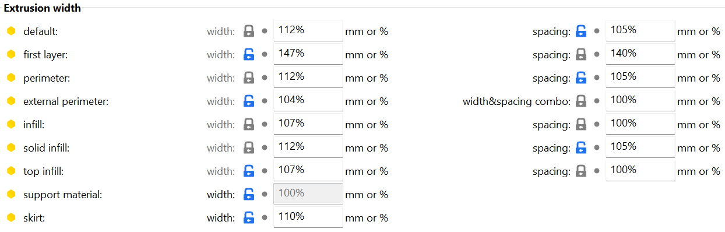The image size is (725, 232).
Task: Click the blue unlocked icon beside first layer width
Action: point(249,55)
